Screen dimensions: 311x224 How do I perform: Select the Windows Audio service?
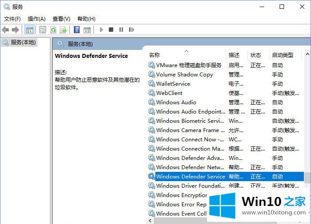(x=226, y=103)
